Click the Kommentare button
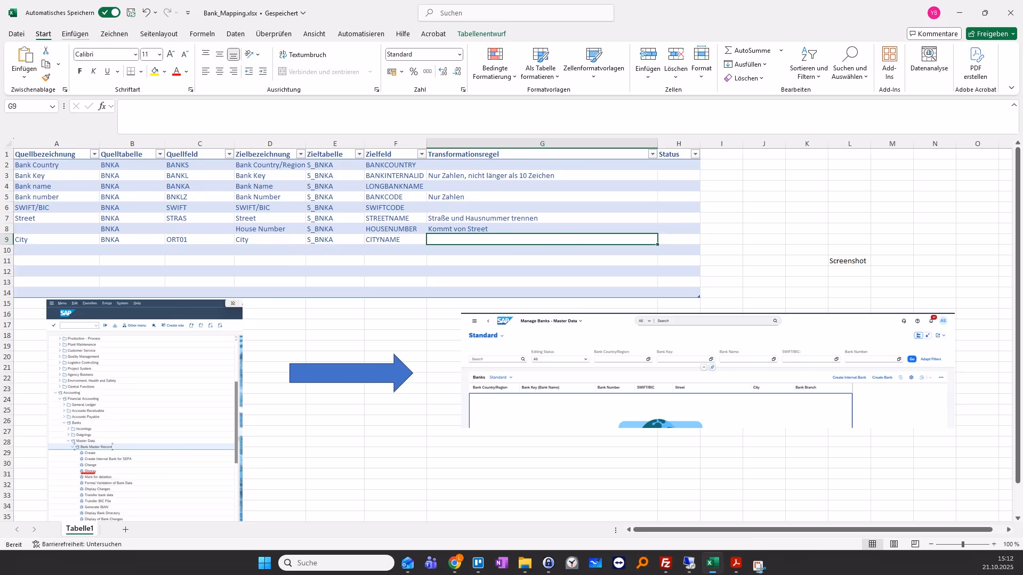 click(x=933, y=34)
